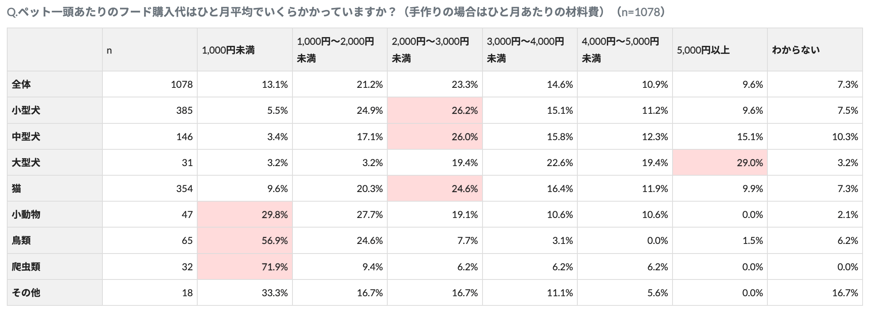
Task: Click the 1,000円未満 column header
Action: click(x=228, y=50)
